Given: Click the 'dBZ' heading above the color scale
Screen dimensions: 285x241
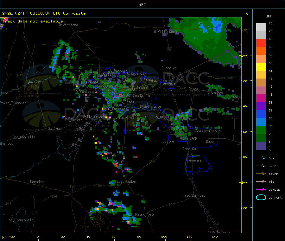Looking at the screenshot, I should tap(269, 16).
